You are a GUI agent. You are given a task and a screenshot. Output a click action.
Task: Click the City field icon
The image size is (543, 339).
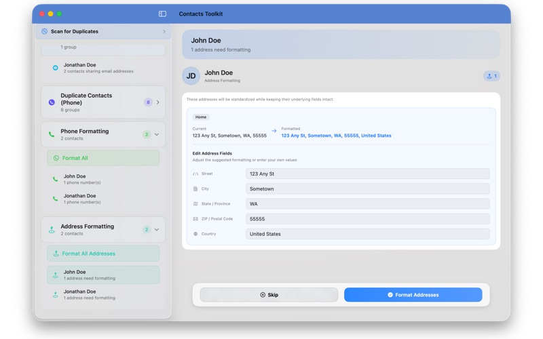pyautogui.click(x=195, y=189)
